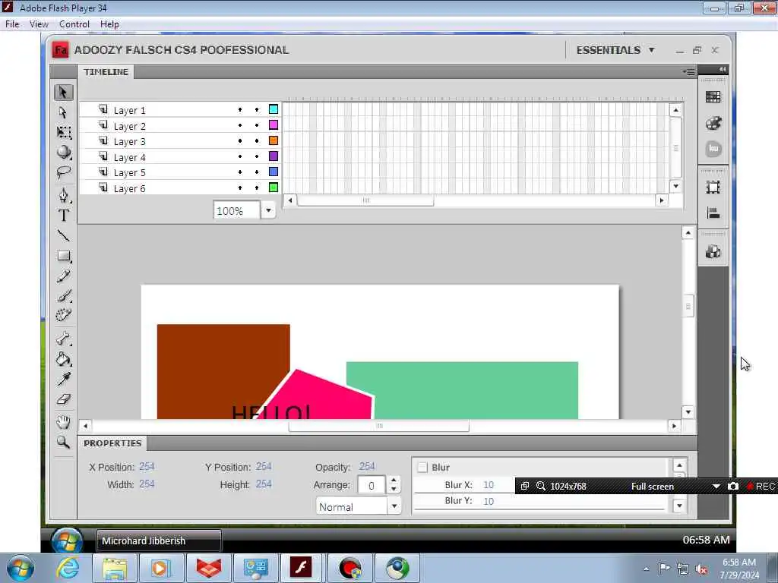Click the cyan Layer 1 outline swatch
Screen dimensions: 778x583
[x=274, y=109]
